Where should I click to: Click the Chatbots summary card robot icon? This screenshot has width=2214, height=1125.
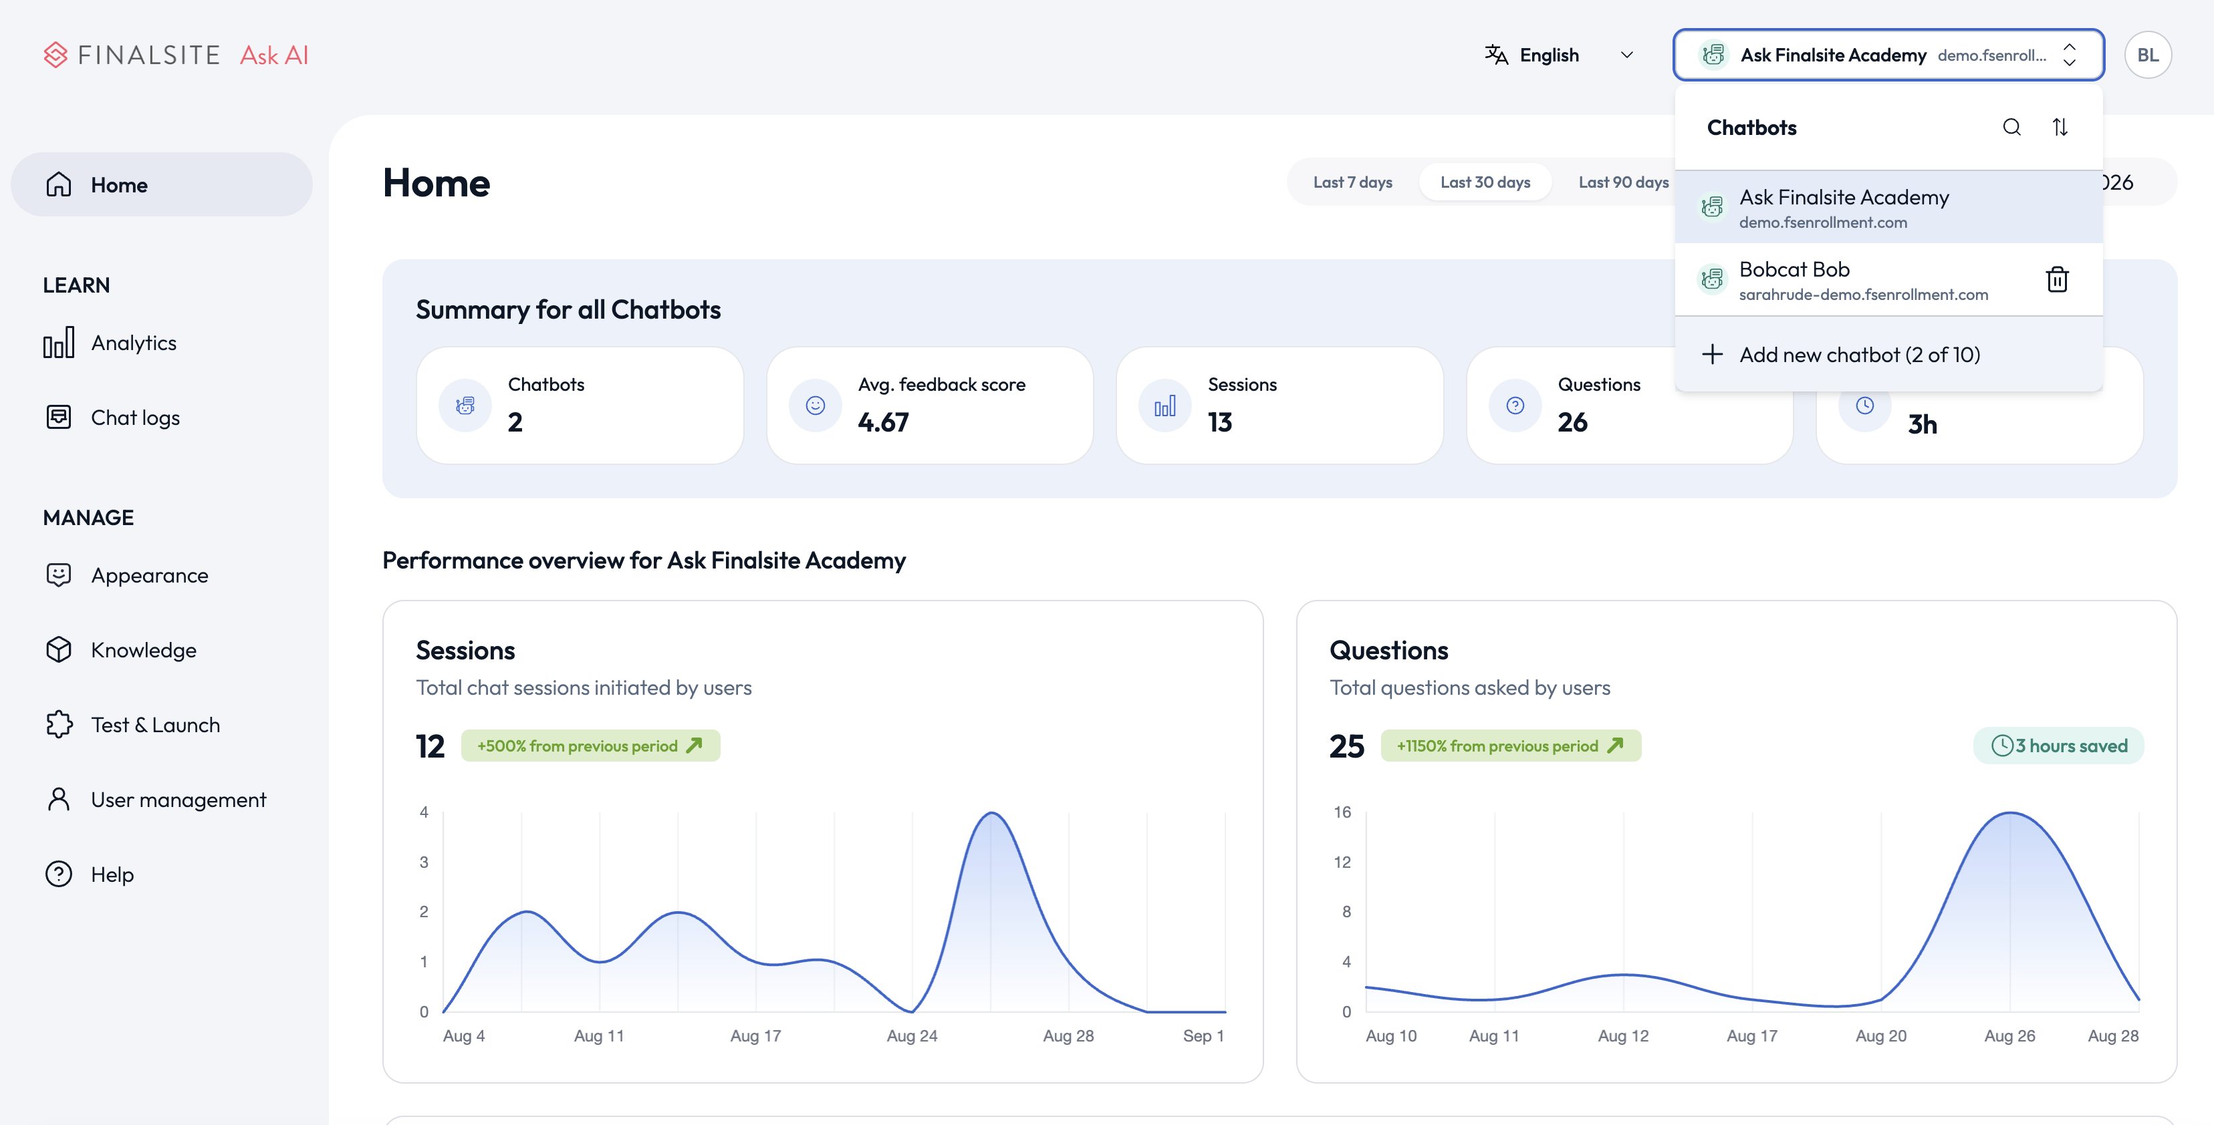click(465, 406)
